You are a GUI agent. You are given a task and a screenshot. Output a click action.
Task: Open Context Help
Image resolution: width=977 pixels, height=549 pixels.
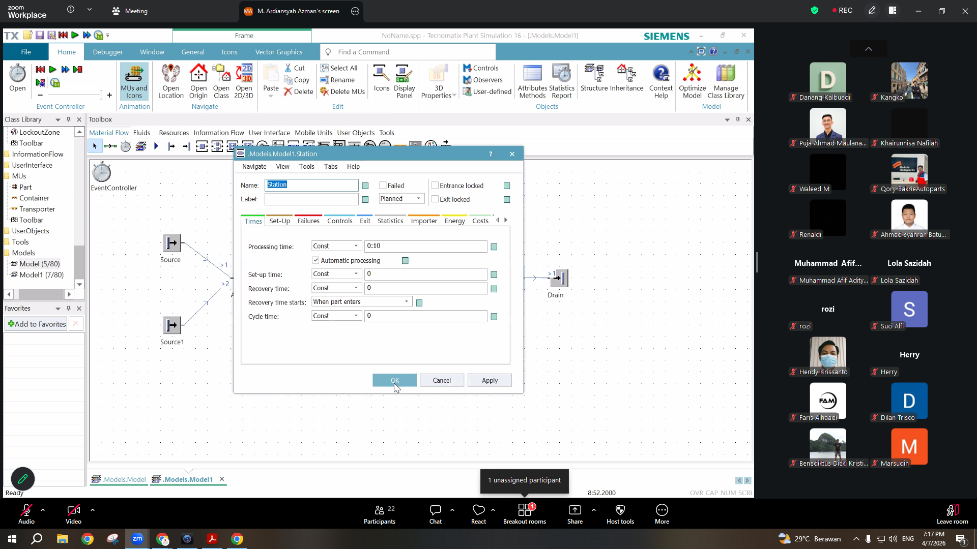click(661, 81)
